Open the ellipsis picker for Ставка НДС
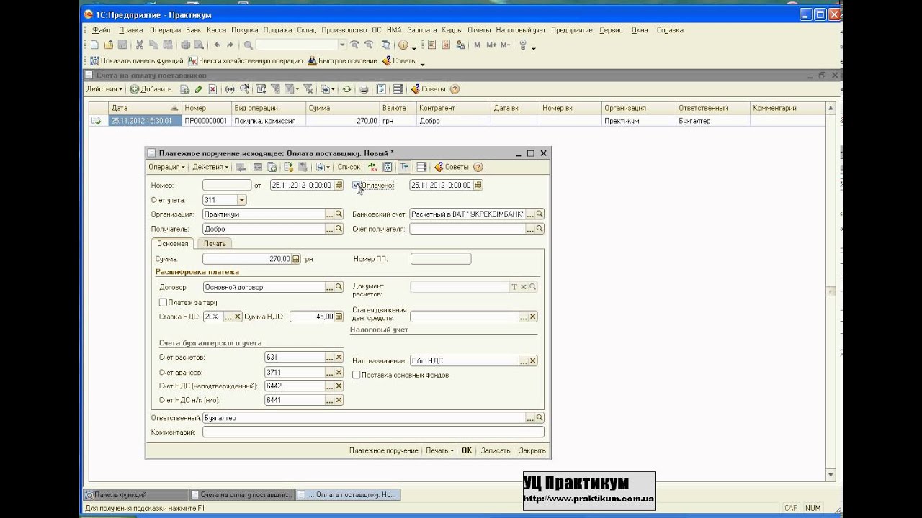The width and height of the screenshot is (922, 518). point(228,317)
